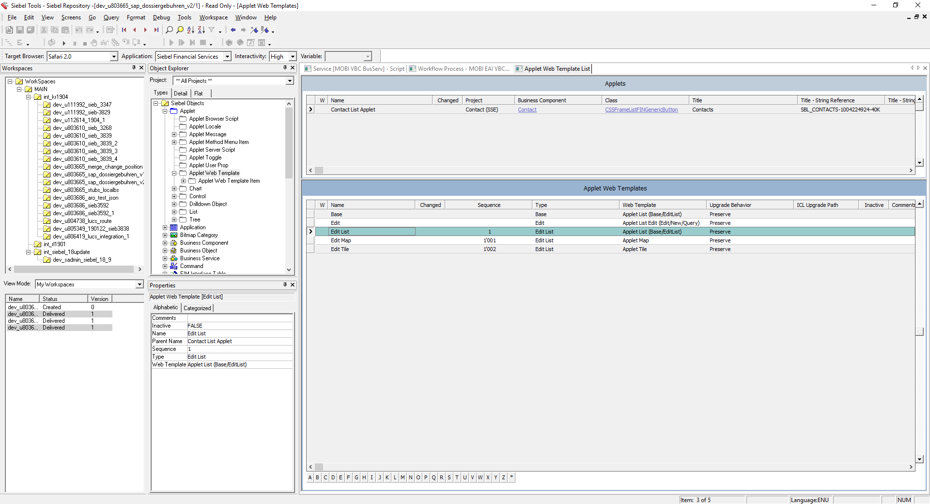Open the Screens menu
The image size is (930, 504).
pyautogui.click(x=71, y=17)
